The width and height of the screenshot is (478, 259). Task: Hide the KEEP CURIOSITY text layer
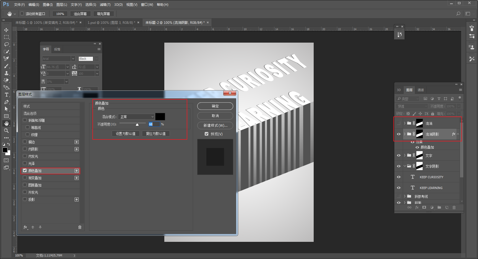click(399, 177)
